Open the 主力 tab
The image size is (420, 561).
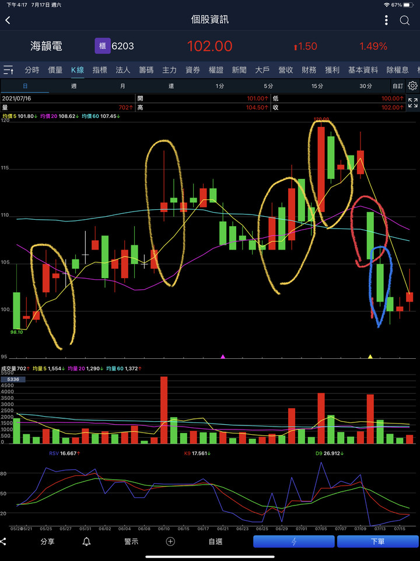[169, 70]
